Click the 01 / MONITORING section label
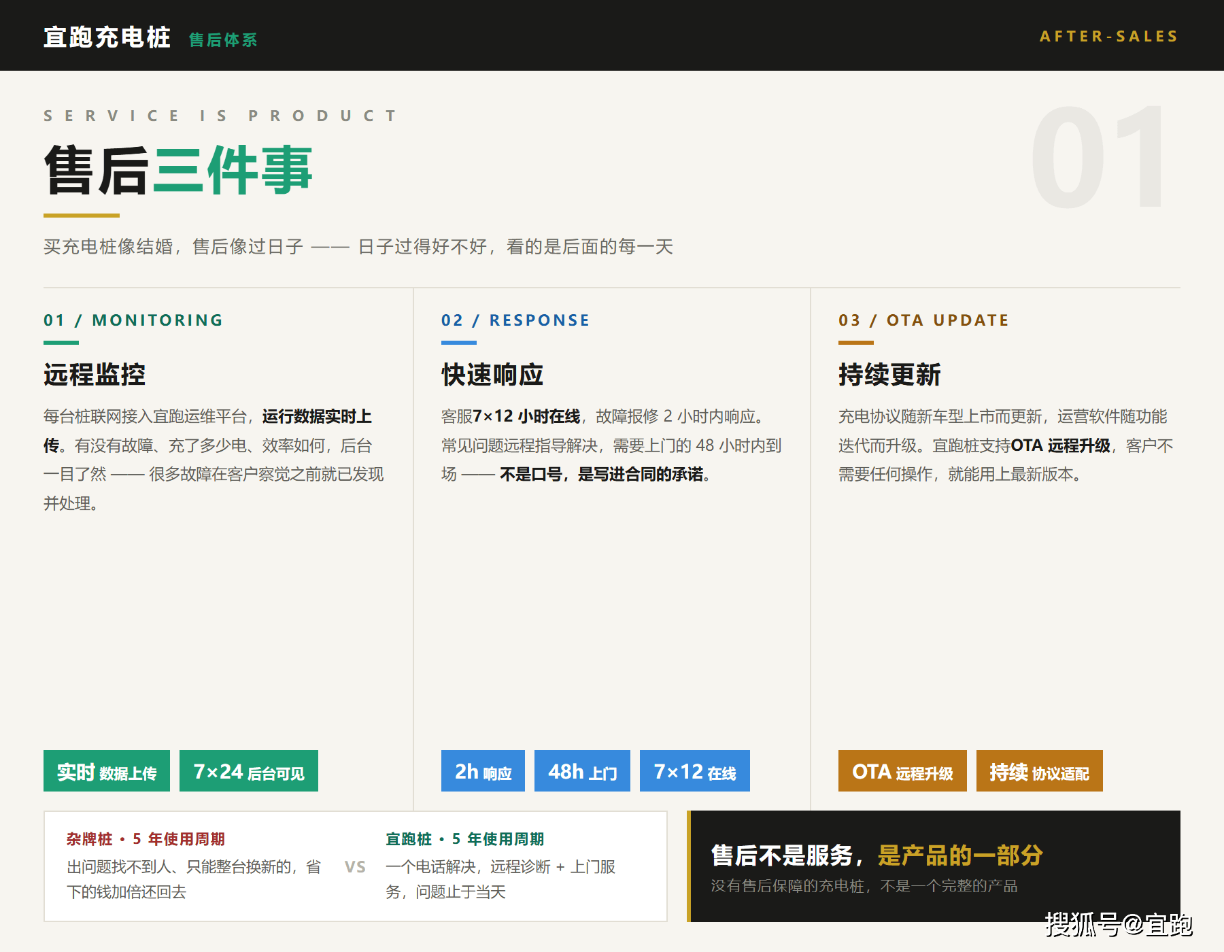This screenshot has width=1224, height=952. tap(133, 320)
